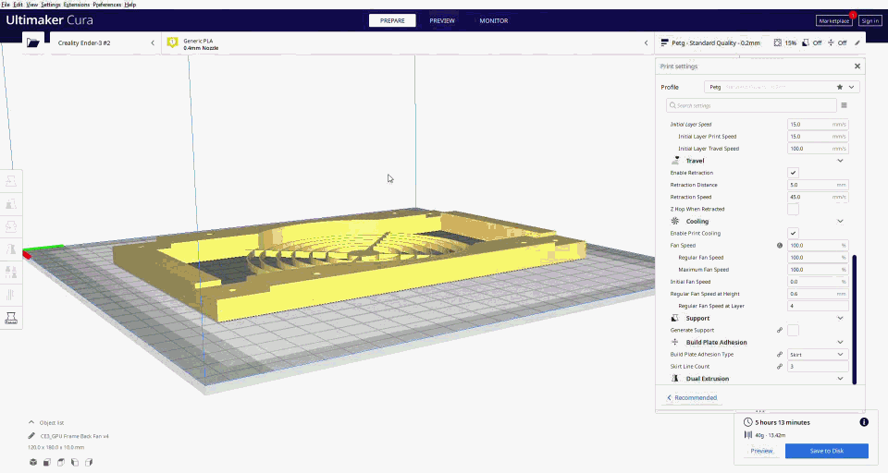Switch to the PREVIEW stage tab

(x=442, y=21)
